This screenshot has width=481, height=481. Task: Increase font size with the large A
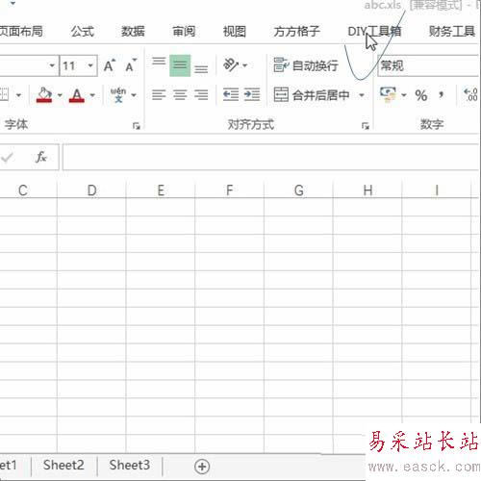(110, 65)
